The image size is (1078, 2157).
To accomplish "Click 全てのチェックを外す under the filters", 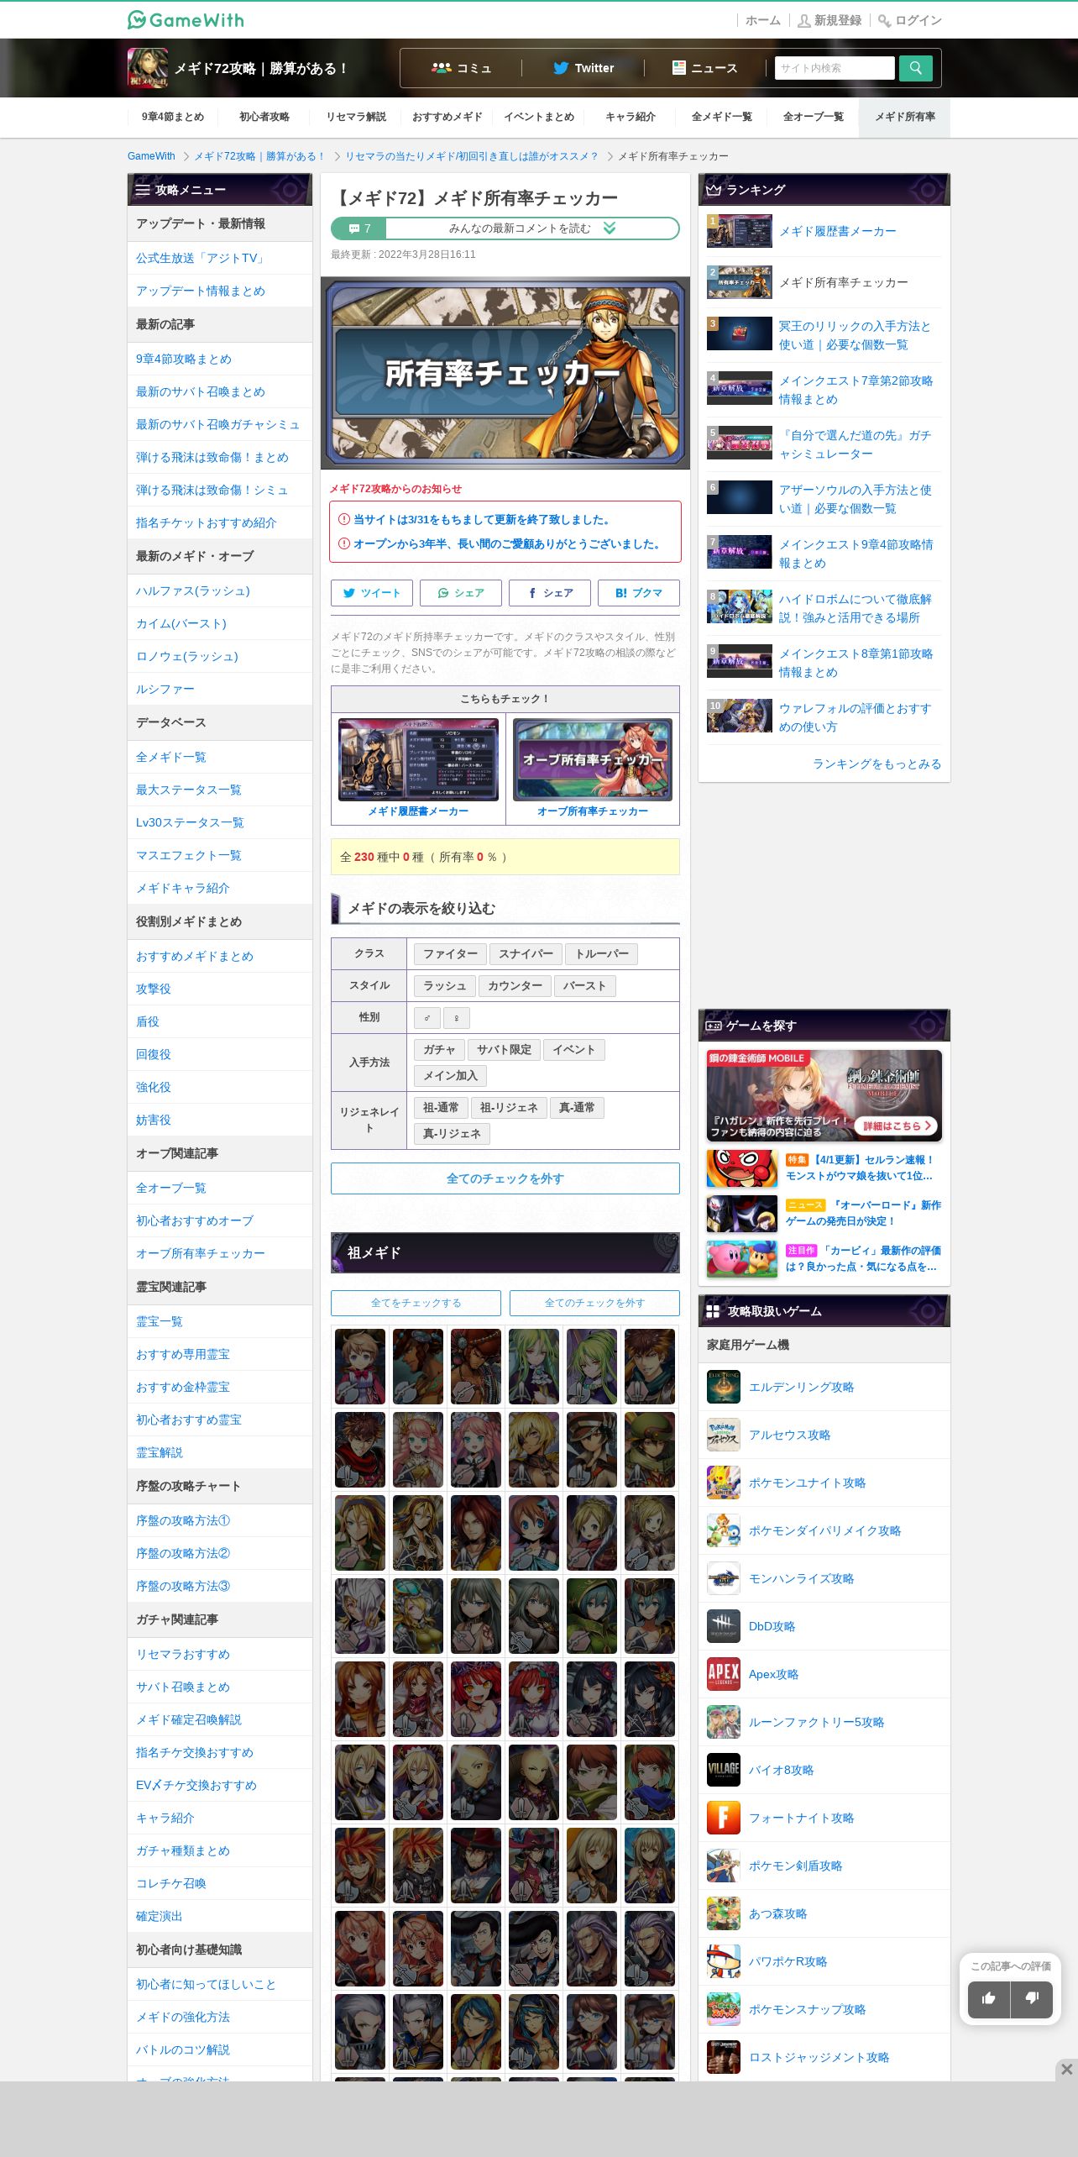I will tap(505, 1178).
